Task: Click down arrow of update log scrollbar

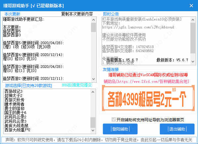Action: 93,79
